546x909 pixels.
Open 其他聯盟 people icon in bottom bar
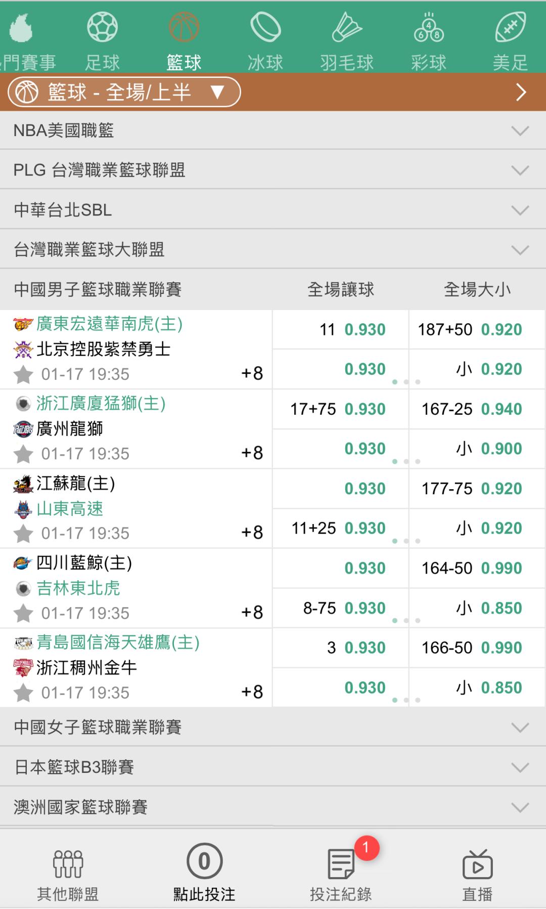(x=68, y=864)
